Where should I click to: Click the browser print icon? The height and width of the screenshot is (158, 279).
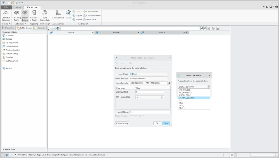tap(213, 28)
